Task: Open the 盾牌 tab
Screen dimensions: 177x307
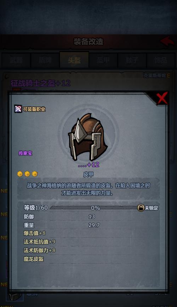Action: (45, 60)
